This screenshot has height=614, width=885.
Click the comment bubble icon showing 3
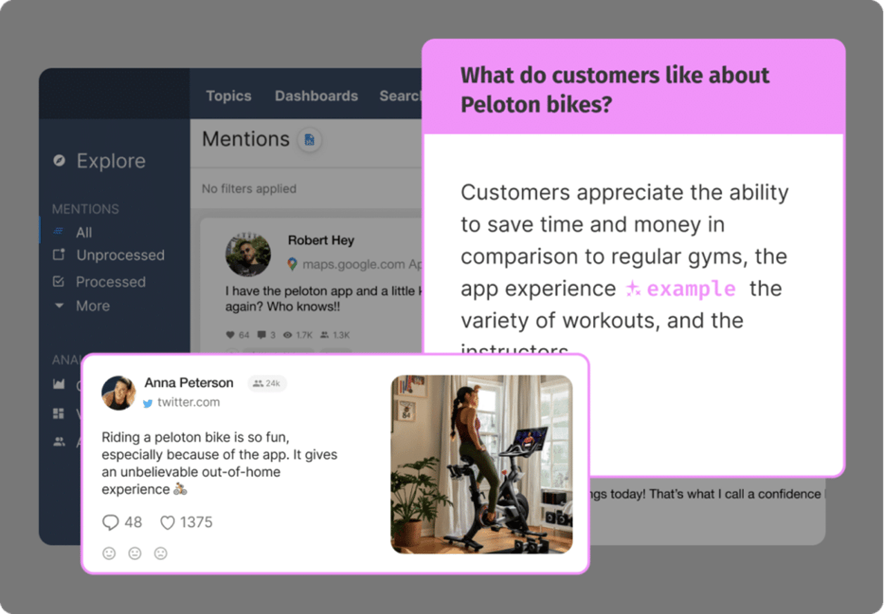click(x=261, y=335)
